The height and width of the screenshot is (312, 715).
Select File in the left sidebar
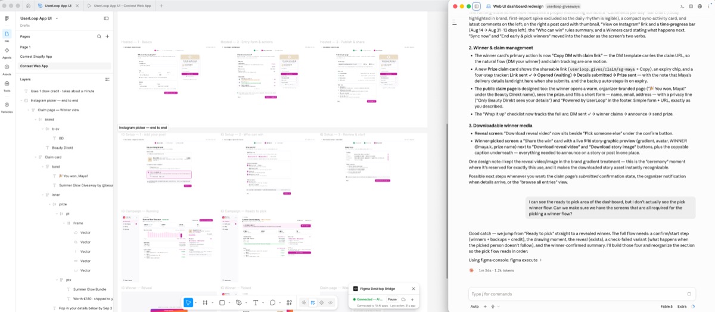click(7, 36)
